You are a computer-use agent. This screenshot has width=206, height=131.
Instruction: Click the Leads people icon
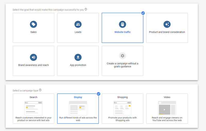(x=78, y=24)
